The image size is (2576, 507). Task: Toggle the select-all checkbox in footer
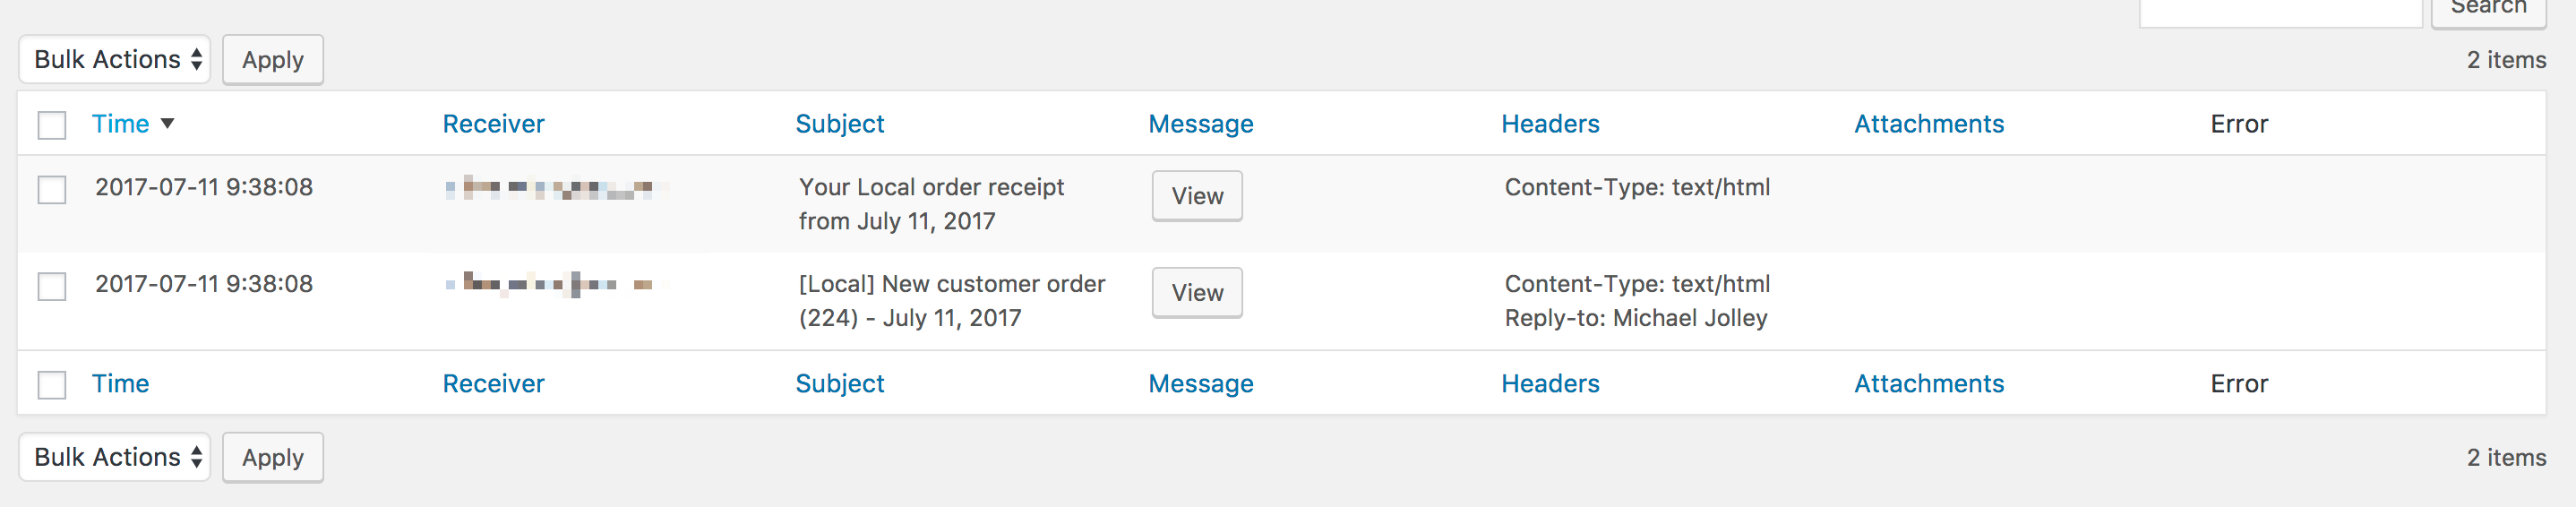[x=52, y=385]
